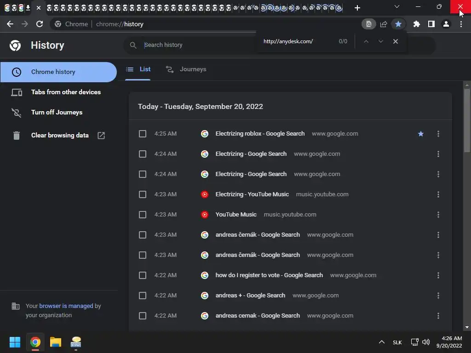This screenshot has width=471, height=353.
Task: Check the Electrizing roblox entry checkbox
Action: point(143,134)
